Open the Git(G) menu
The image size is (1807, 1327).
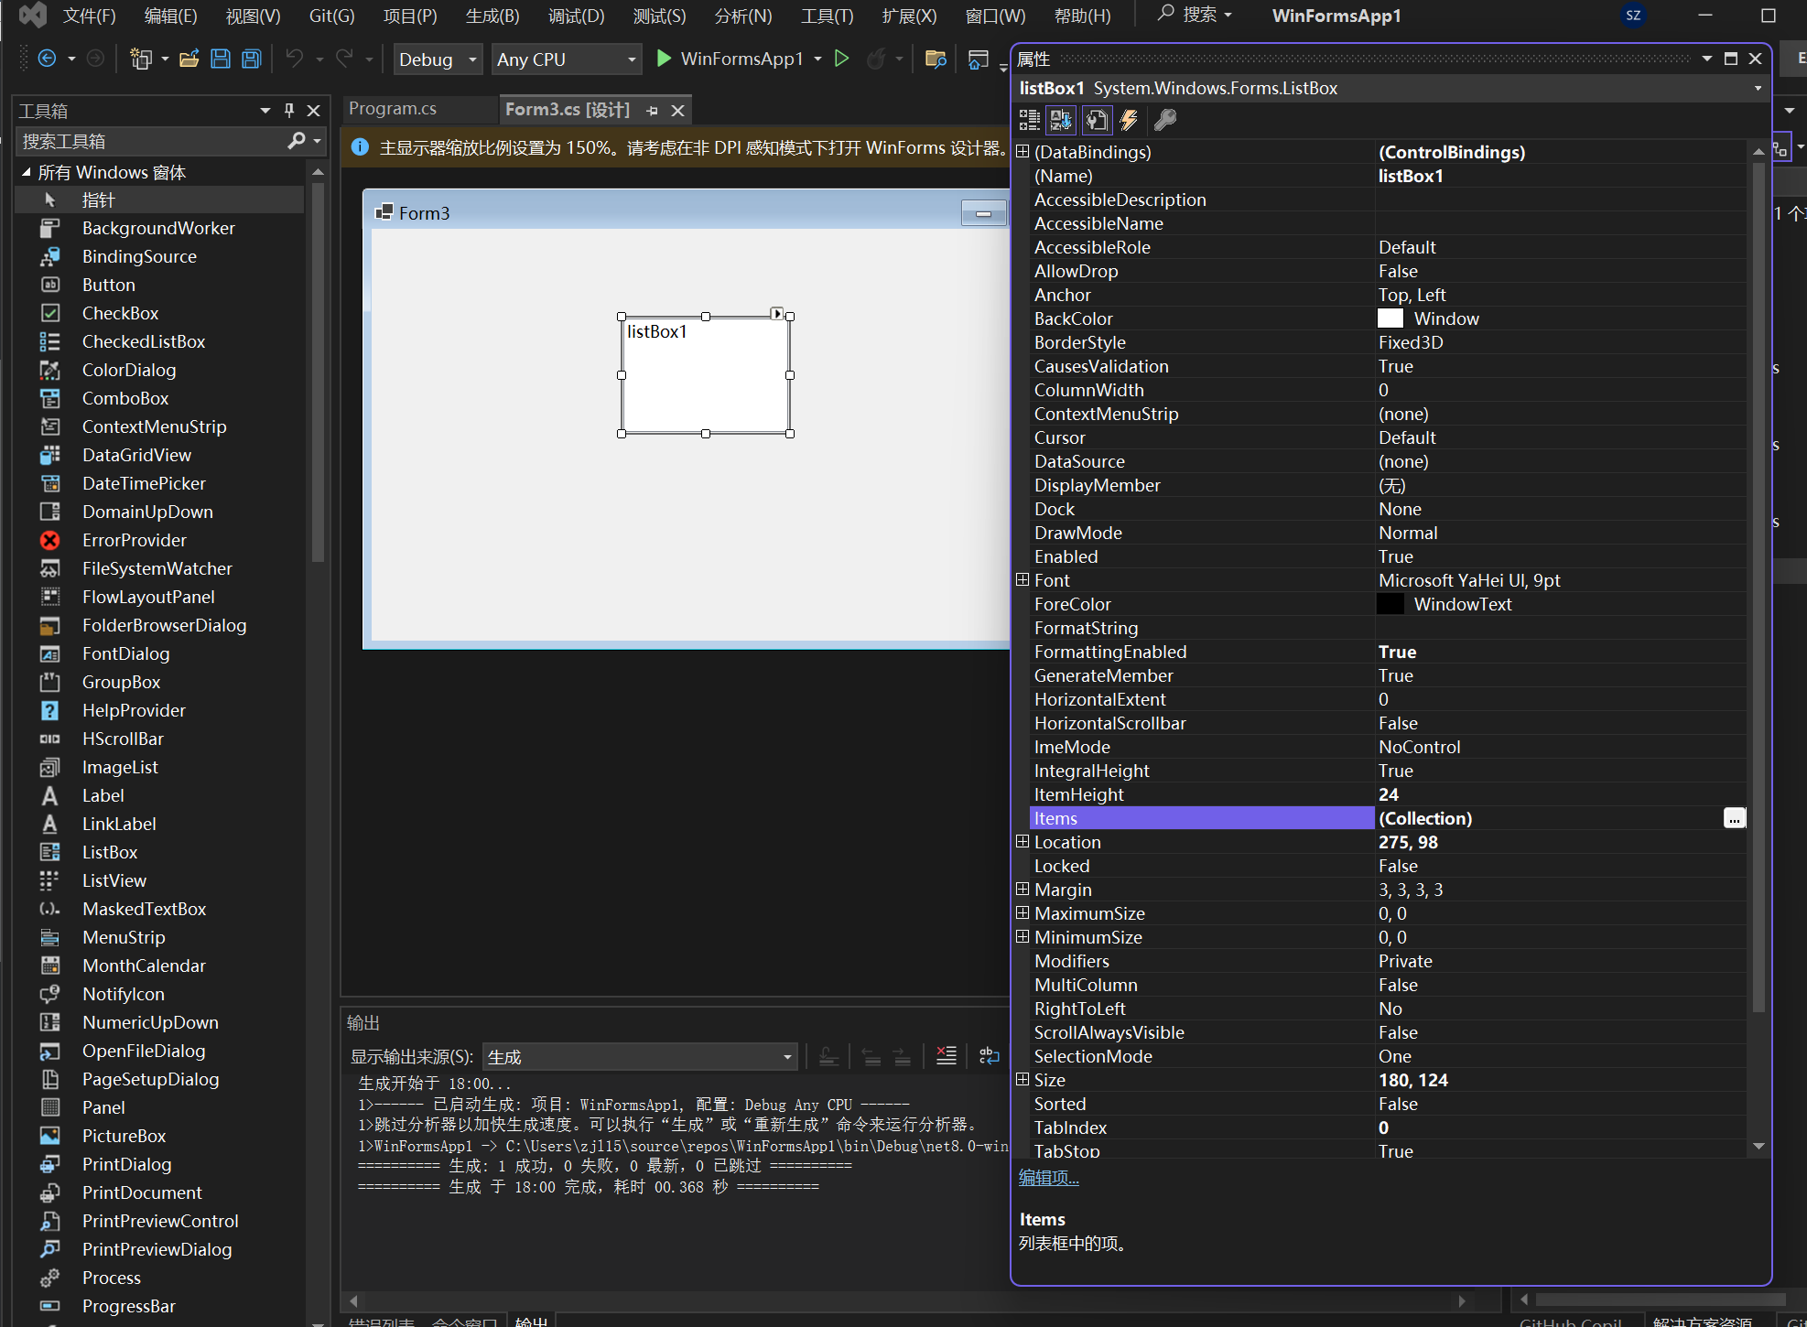coord(332,16)
